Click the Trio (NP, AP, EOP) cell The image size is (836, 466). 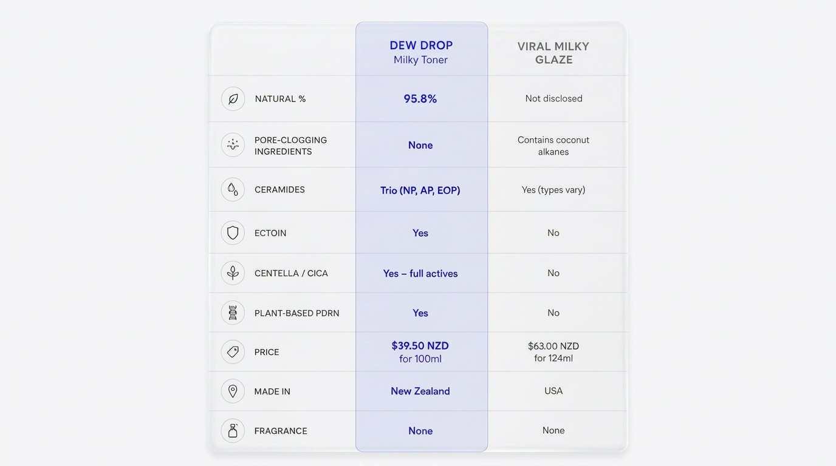pyautogui.click(x=420, y=191)
